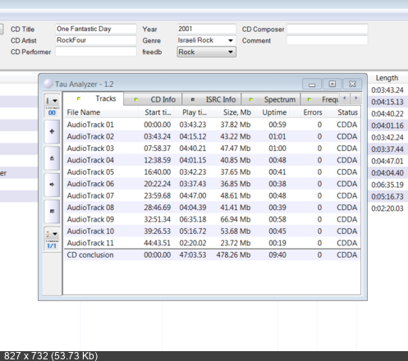
Task: Select the AudioTrack 05 row
Action: [x=212, y=172]
